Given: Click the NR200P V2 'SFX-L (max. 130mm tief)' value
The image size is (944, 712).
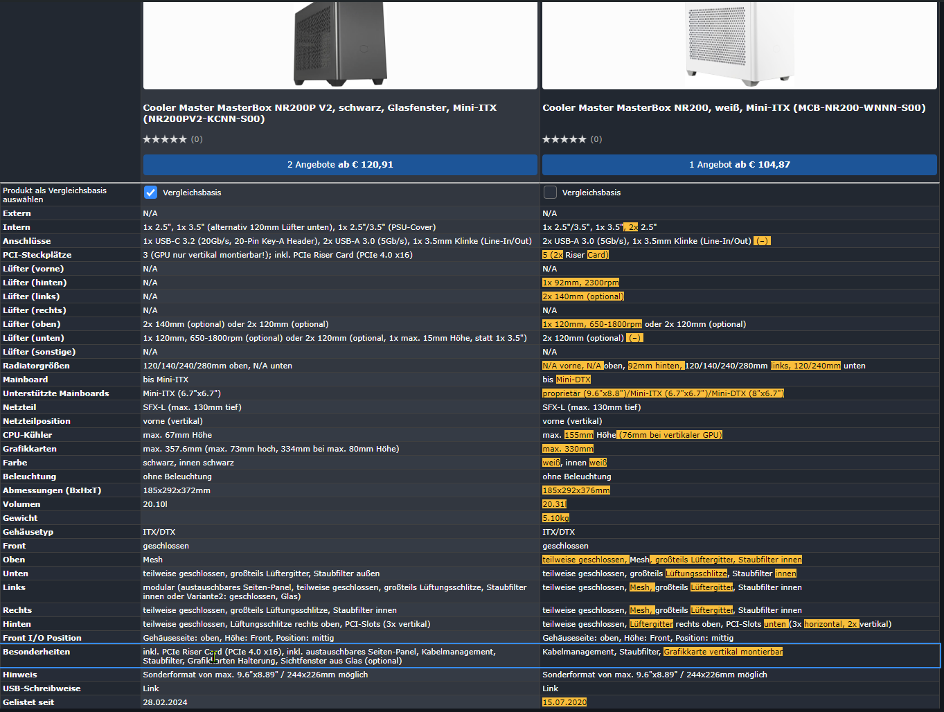Looking at the screenshot, I should (193, 407).
